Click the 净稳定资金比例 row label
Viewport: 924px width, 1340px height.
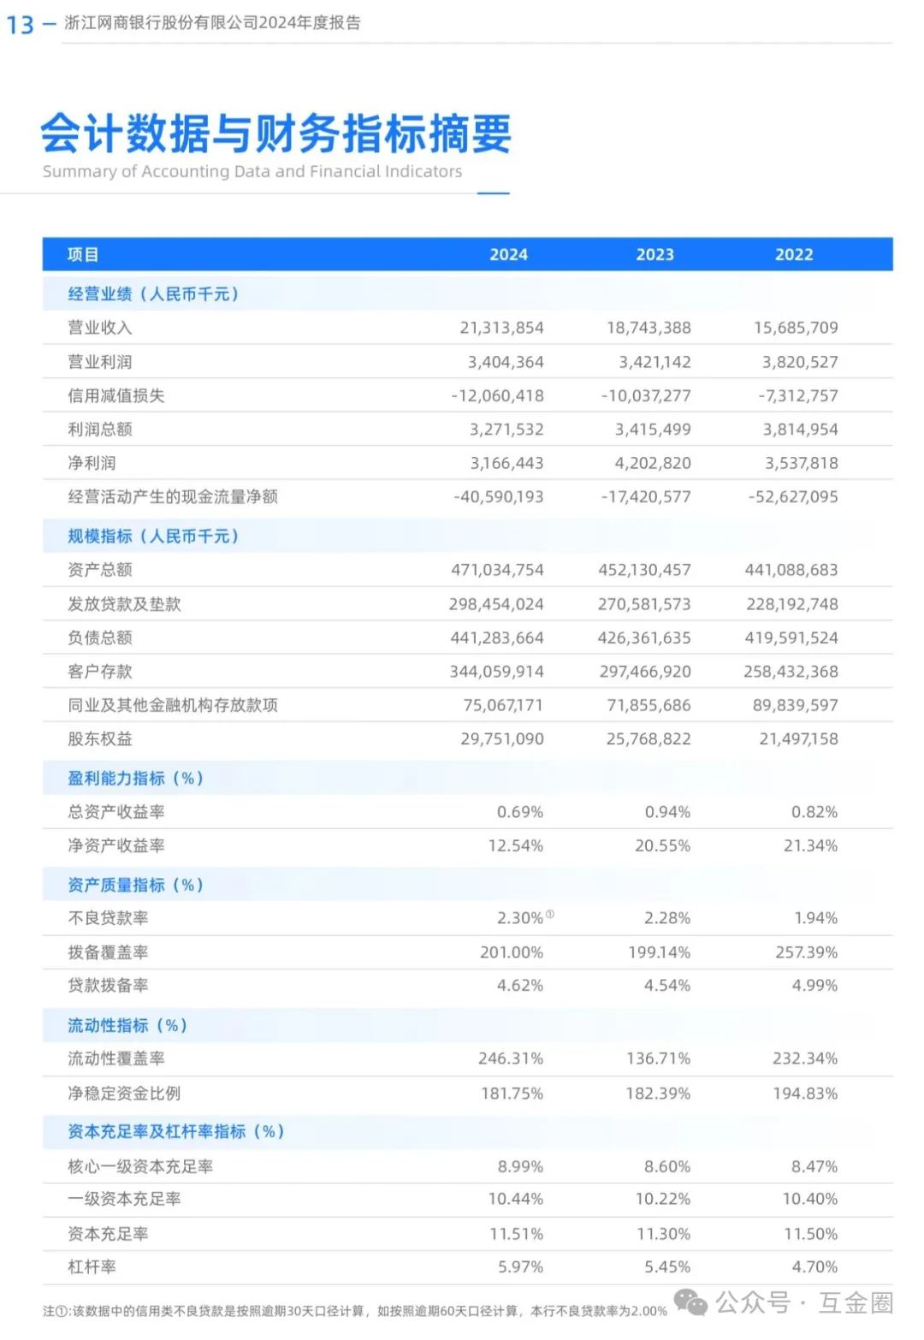tap(125, 1094)
